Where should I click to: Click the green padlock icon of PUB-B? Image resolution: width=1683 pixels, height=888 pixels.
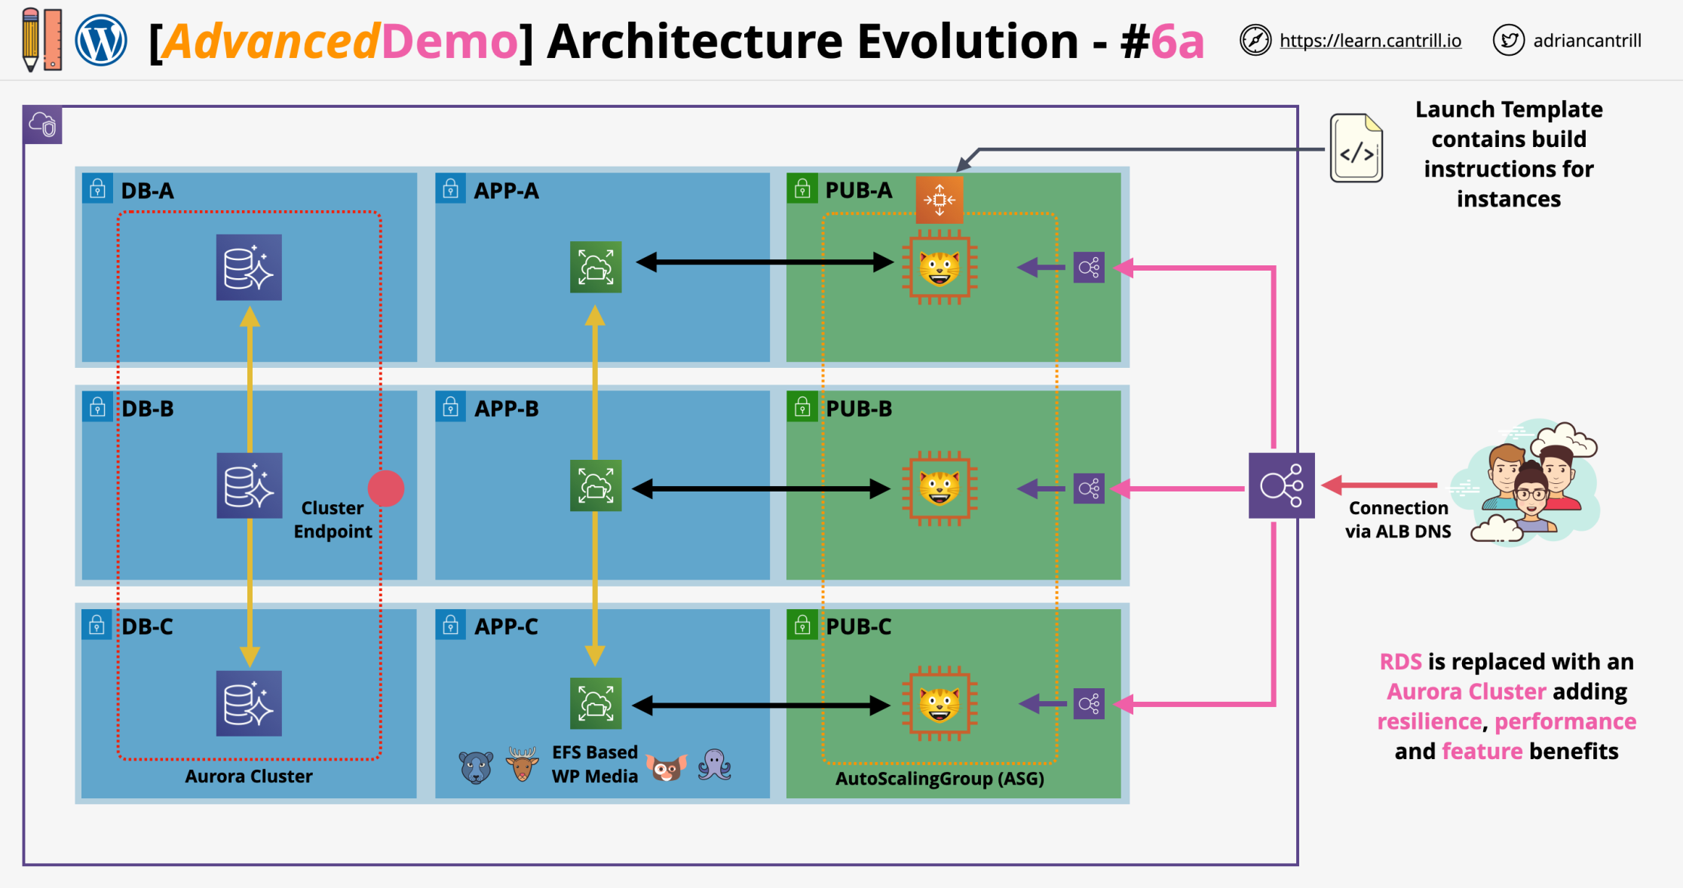click(802, 408)
